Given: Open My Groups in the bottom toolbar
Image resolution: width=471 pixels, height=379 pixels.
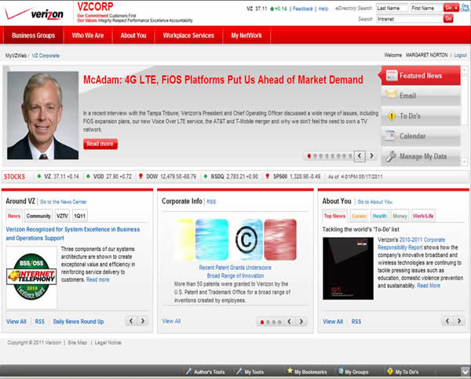Looking at the screenshot, I should pos(355,372).
